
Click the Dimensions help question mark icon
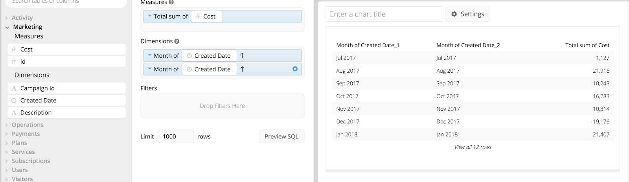(x=177, y=41)
